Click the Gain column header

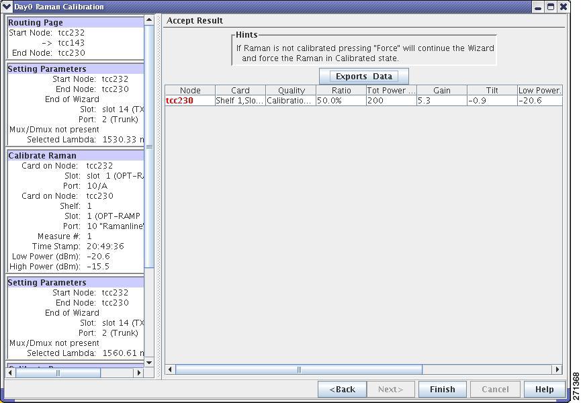(442, 91)
